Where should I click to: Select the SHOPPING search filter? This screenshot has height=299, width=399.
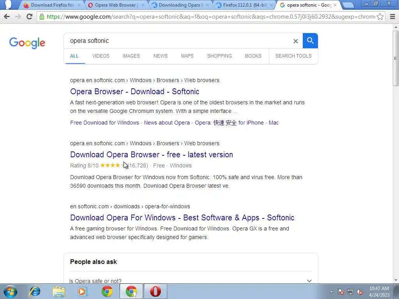[219, 56]
